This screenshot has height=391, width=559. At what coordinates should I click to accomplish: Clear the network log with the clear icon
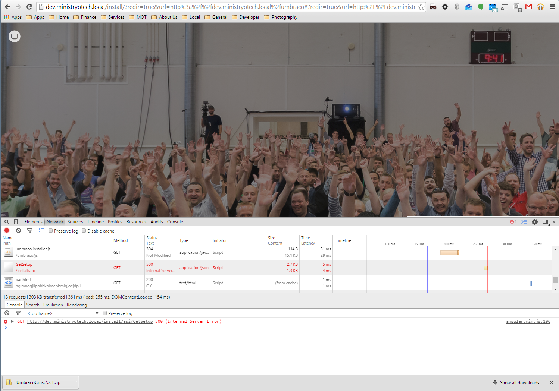(x=18, y=231)
